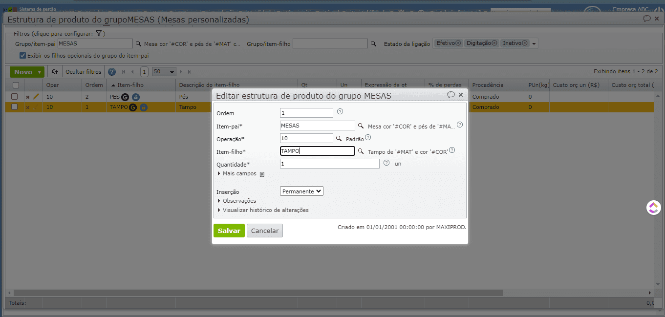The width and height of the screenshot is (665, 317).
Task: Click the G badge on PES item
Action: pos(125,97)
